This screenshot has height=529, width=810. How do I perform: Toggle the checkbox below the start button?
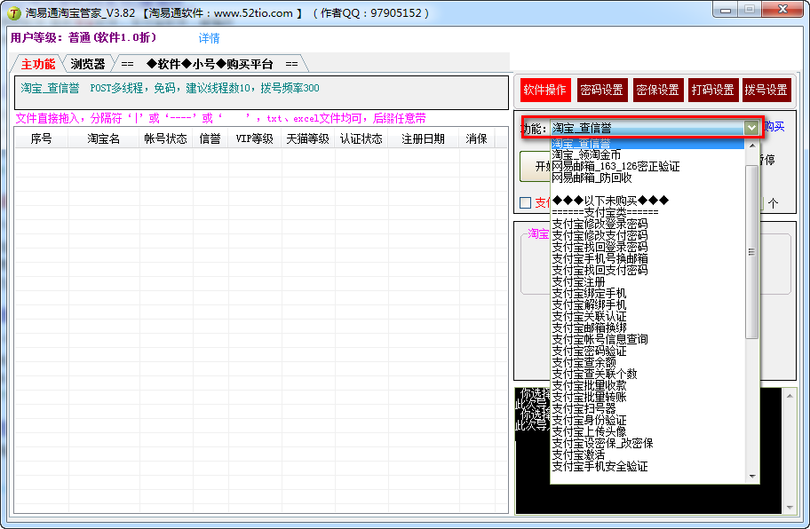click(525, 202)
